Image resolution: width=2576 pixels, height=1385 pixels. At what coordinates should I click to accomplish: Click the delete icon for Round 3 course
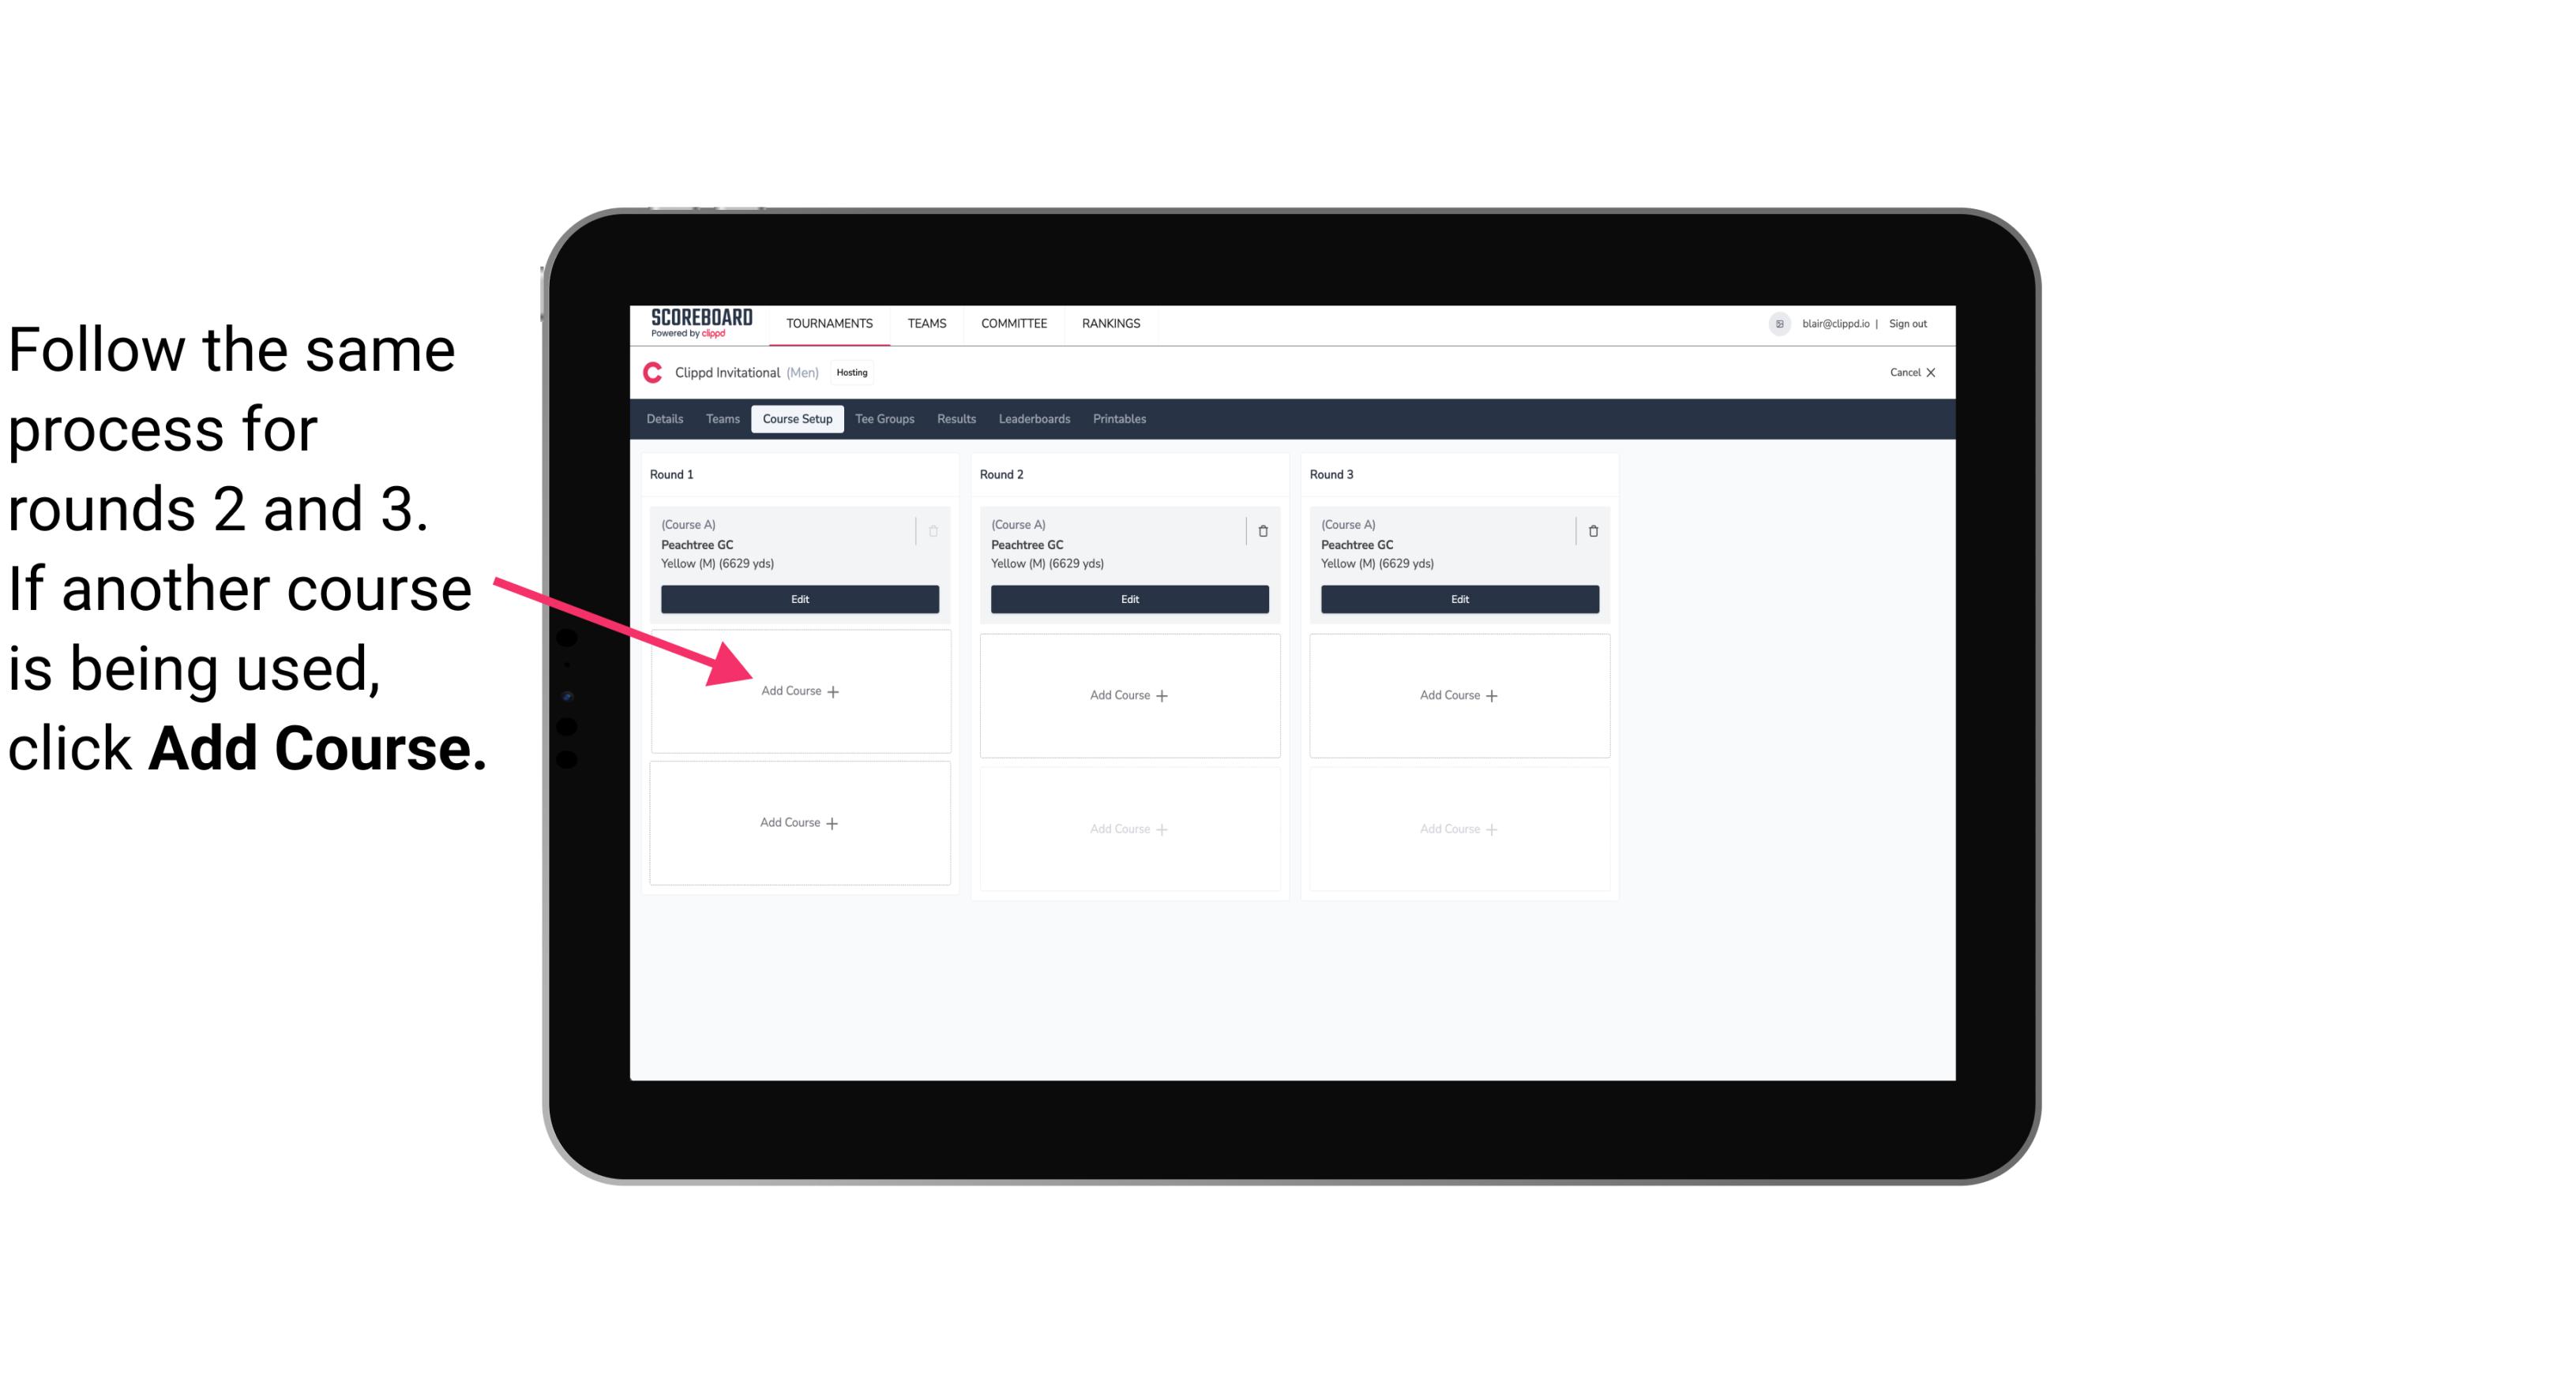coord(1594,530)
